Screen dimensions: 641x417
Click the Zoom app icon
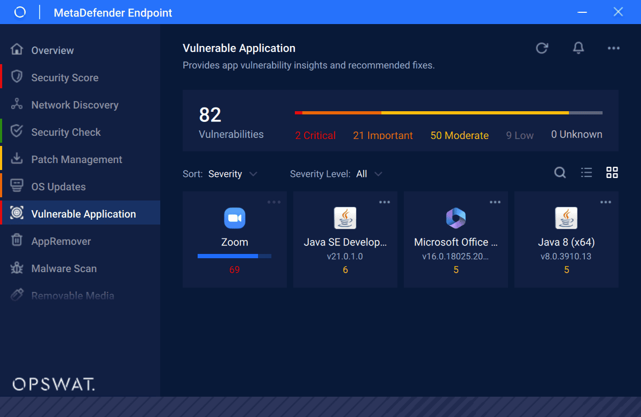234,218
